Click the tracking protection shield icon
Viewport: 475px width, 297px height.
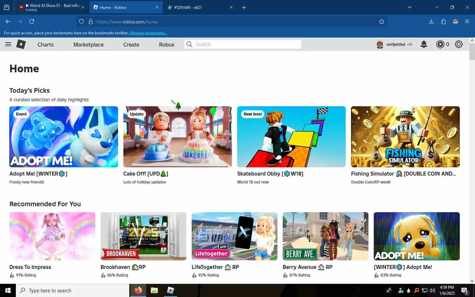81,22
